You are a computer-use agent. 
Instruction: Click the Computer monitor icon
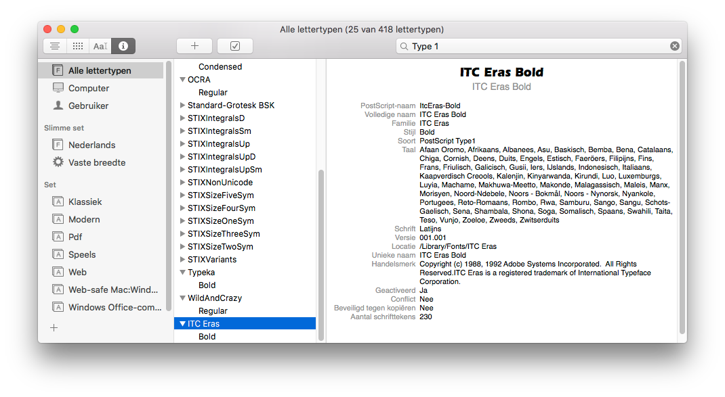point(58,88)
